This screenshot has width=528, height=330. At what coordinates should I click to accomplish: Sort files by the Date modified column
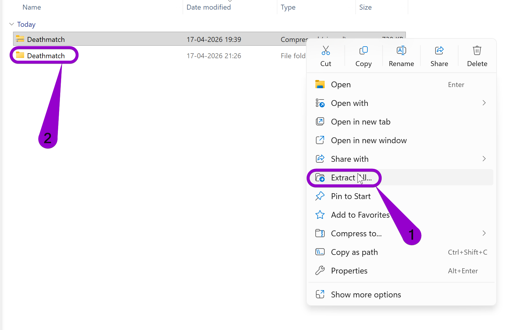208,7
